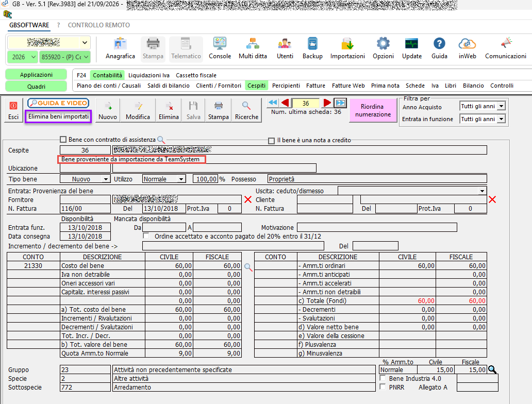This screenshot has height=404, width=532.
Task: Open the Comunicazioni megaphone icon
Action: (x=506, y=49)
